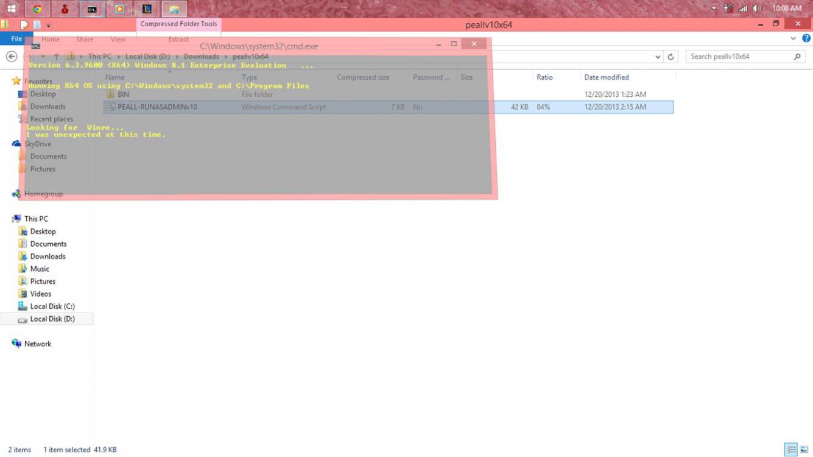The height and width of the screenshot is (457, 813).
Task: Switch to large icons view in status bar
Action: click(x=804, y=450)
